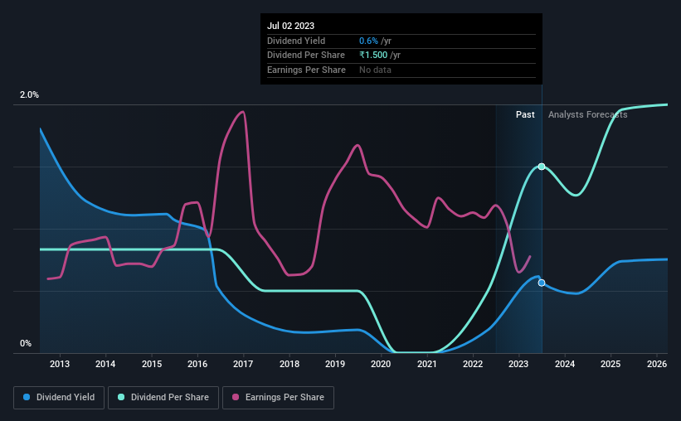Viewport: 681px width, 421px height.
Task: Click the 2022 x-axis label
Action: [x=473, y=364]
